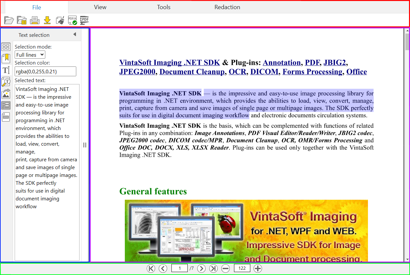Click the 'Text selection' panel title

tap(34, 35)
